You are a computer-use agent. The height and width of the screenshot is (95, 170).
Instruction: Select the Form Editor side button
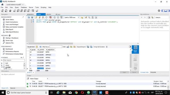pyautogui.click(x=135, y=58)
